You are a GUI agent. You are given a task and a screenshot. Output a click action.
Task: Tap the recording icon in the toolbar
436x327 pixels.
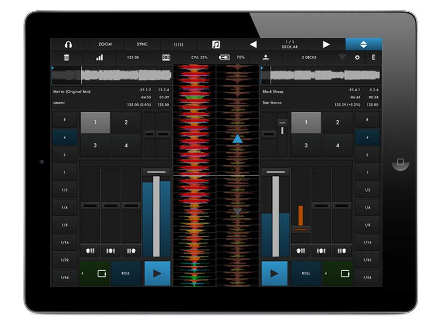pos(267,57)
